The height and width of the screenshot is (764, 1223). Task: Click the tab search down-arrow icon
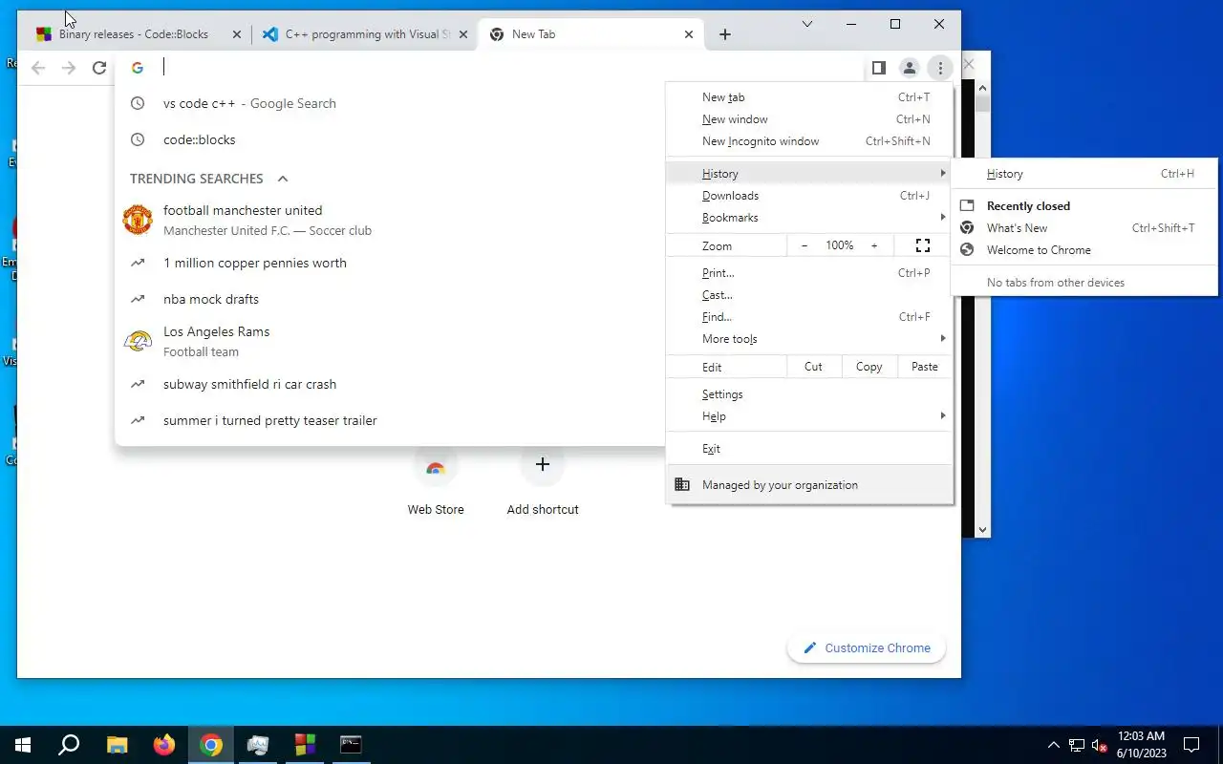(807, 24)
